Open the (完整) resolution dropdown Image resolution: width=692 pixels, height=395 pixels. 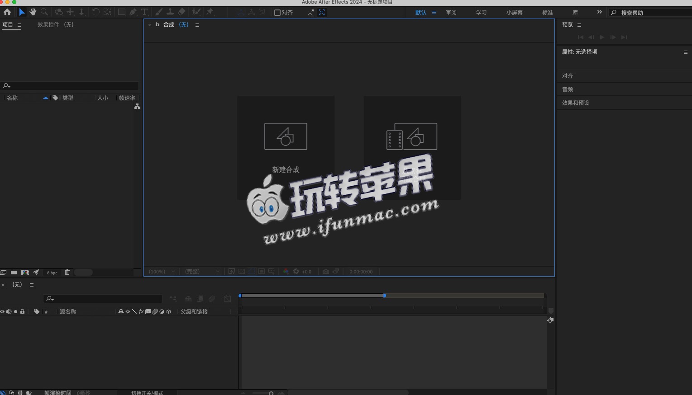(202, 272)
